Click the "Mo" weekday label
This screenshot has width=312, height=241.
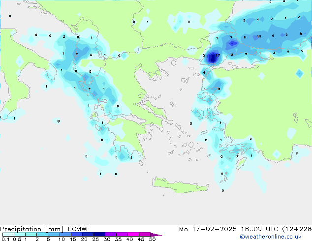tap(183, 229)
